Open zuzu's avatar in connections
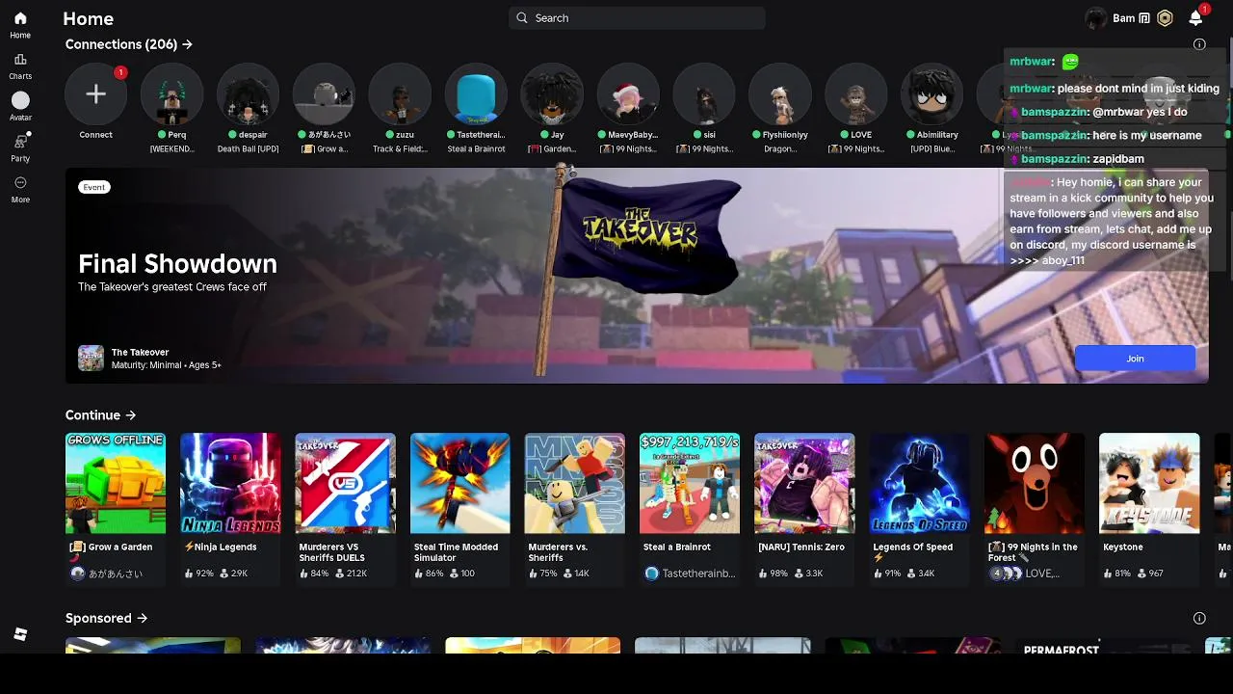 400,93
